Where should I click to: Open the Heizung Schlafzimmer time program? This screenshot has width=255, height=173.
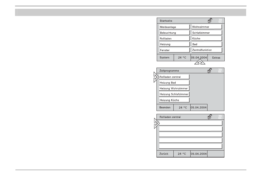point(174,94)
